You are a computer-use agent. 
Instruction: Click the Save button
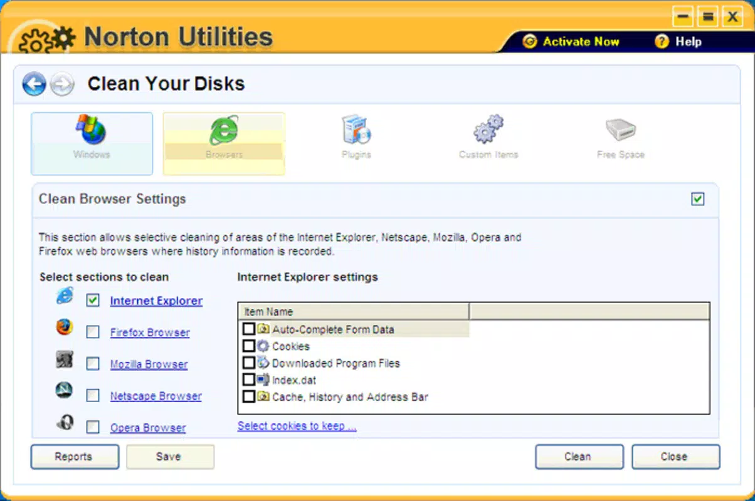(x=170, y=457)
